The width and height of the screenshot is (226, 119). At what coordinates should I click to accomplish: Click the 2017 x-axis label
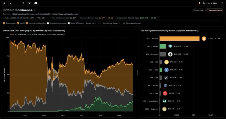click(44, 115)
